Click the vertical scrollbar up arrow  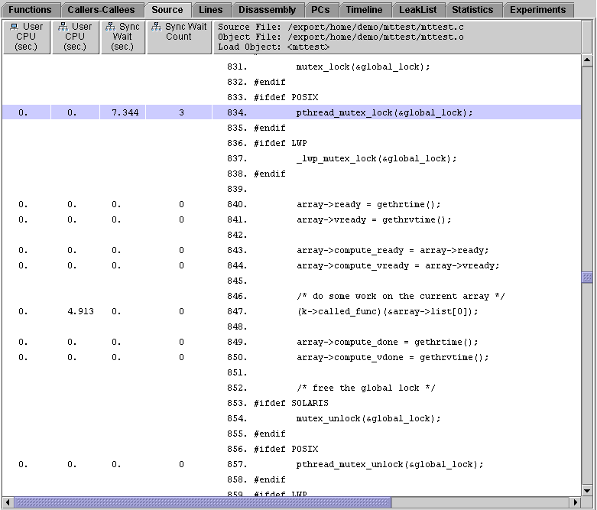click(x=587, y=60)
